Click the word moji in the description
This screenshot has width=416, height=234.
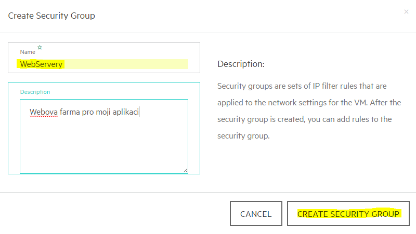(x=103, y=112)
